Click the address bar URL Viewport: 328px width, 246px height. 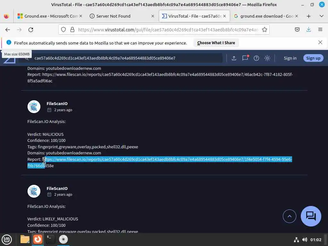(x=168, y=30)
